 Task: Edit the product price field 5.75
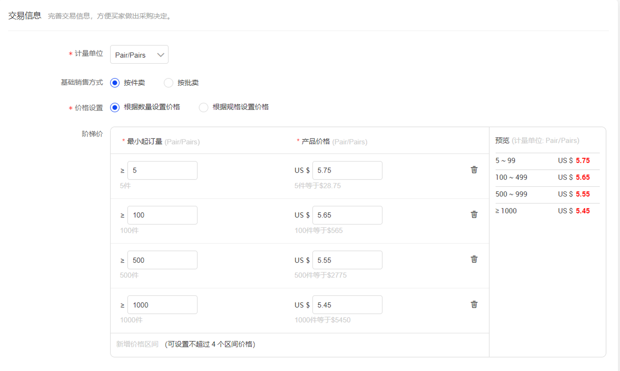pyautogui.click(x=347, y=170)
